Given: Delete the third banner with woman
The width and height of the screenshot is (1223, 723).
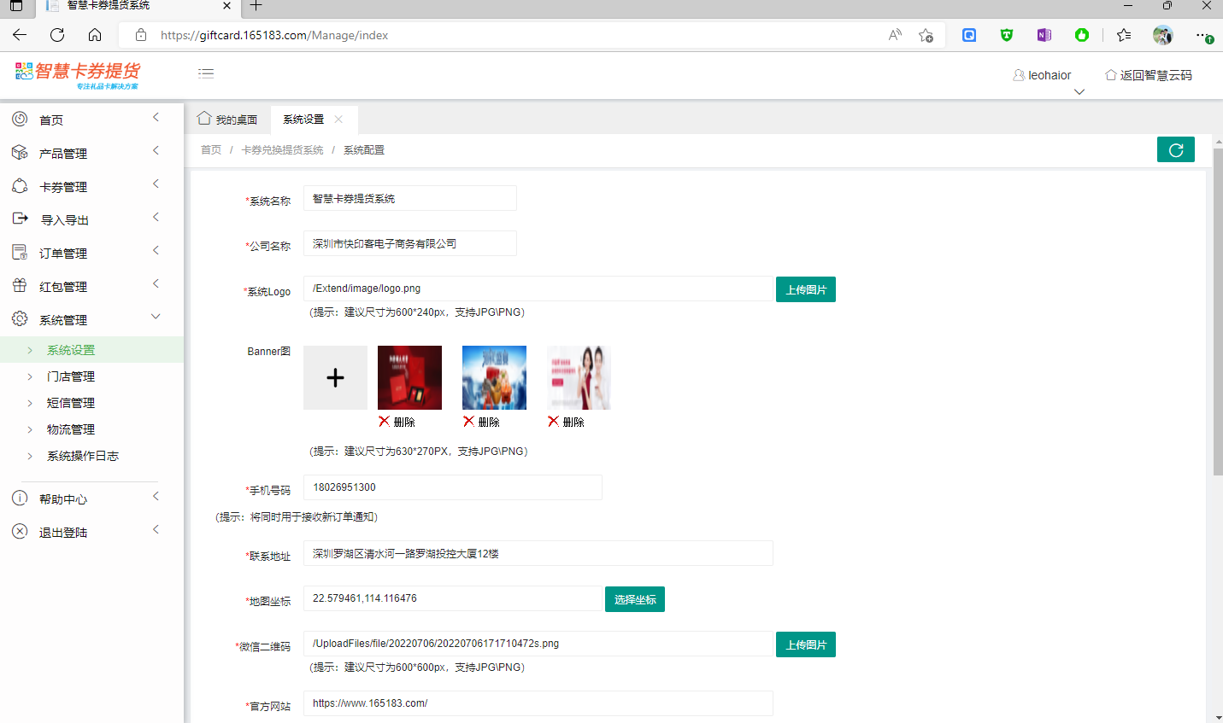Looking at the screenshot, I should 567,422.
